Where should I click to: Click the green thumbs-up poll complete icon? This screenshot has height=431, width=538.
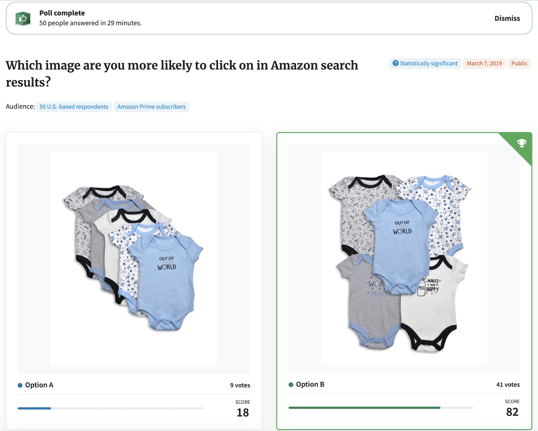click(23, 18)
